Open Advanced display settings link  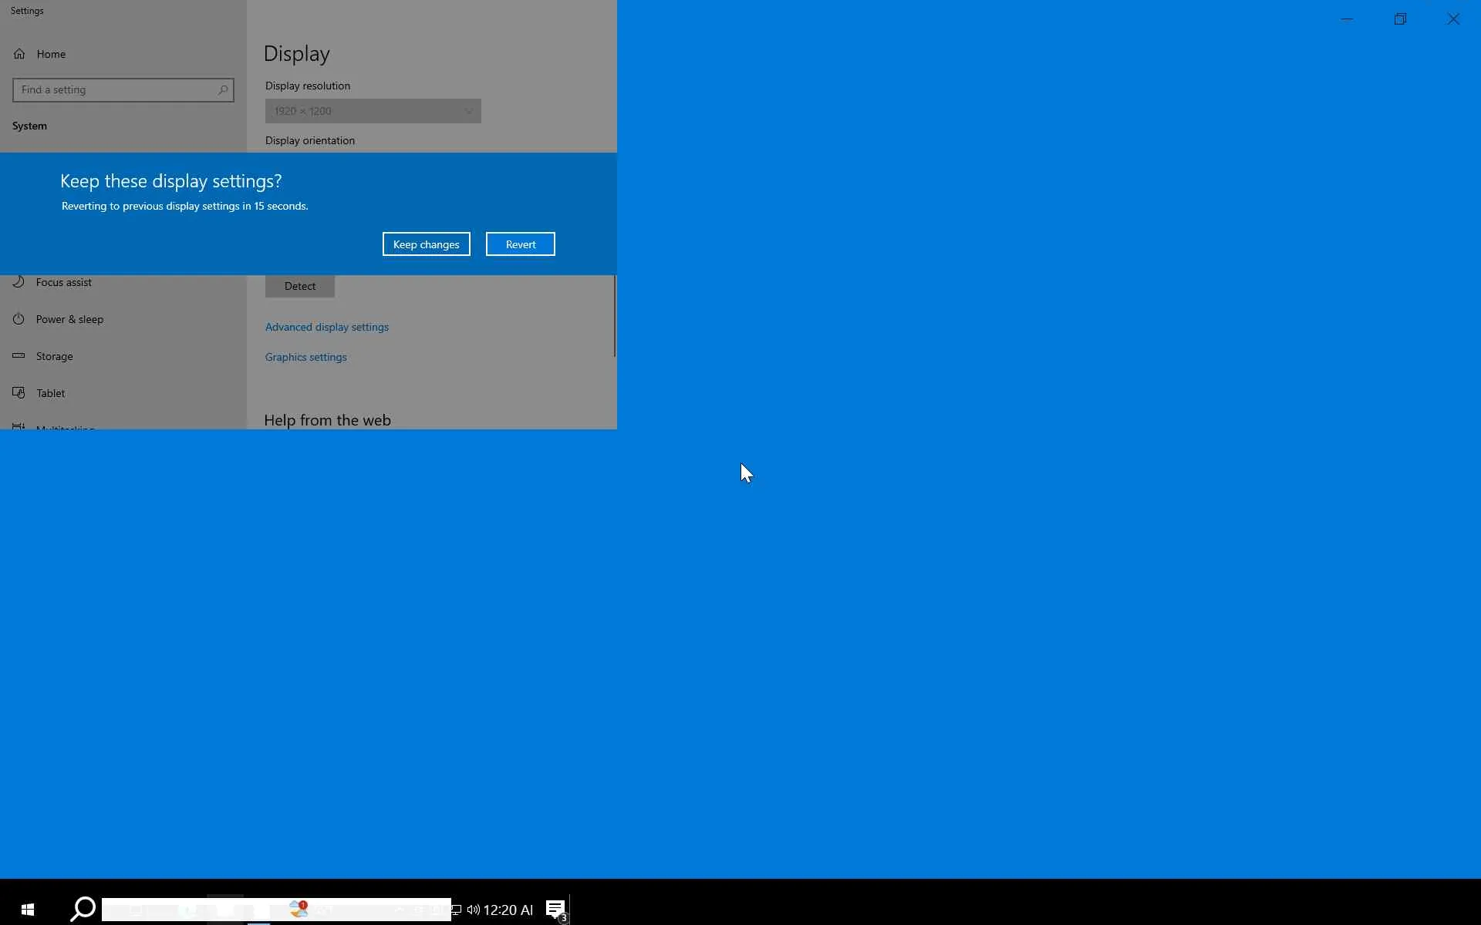point(326,327)
